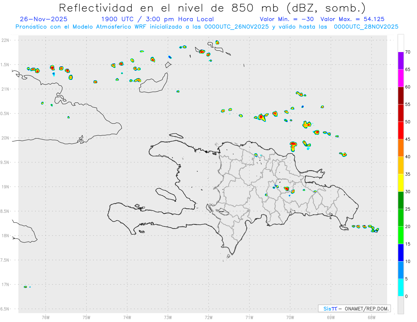Viewport: 417px width, 322px height.
Task: Click the '19N' latitude label
Action: pyautogui.click(x=6, y=187)
